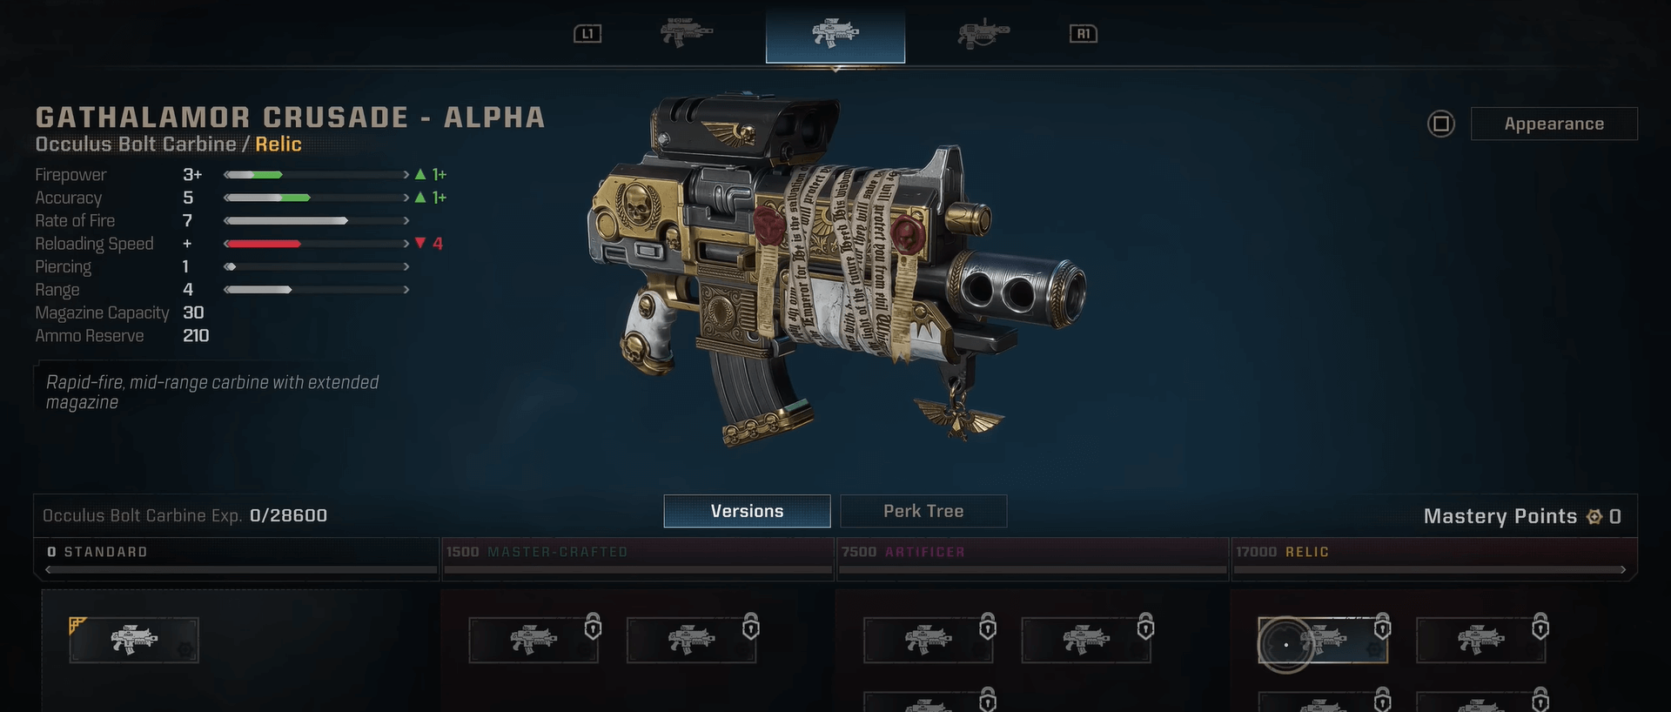Image resolution: width=1671 pixels, height=712 pixels.
Task: Click the 17000 Relic tier header
Action: pyautogui.click(x=1283, y=552)
